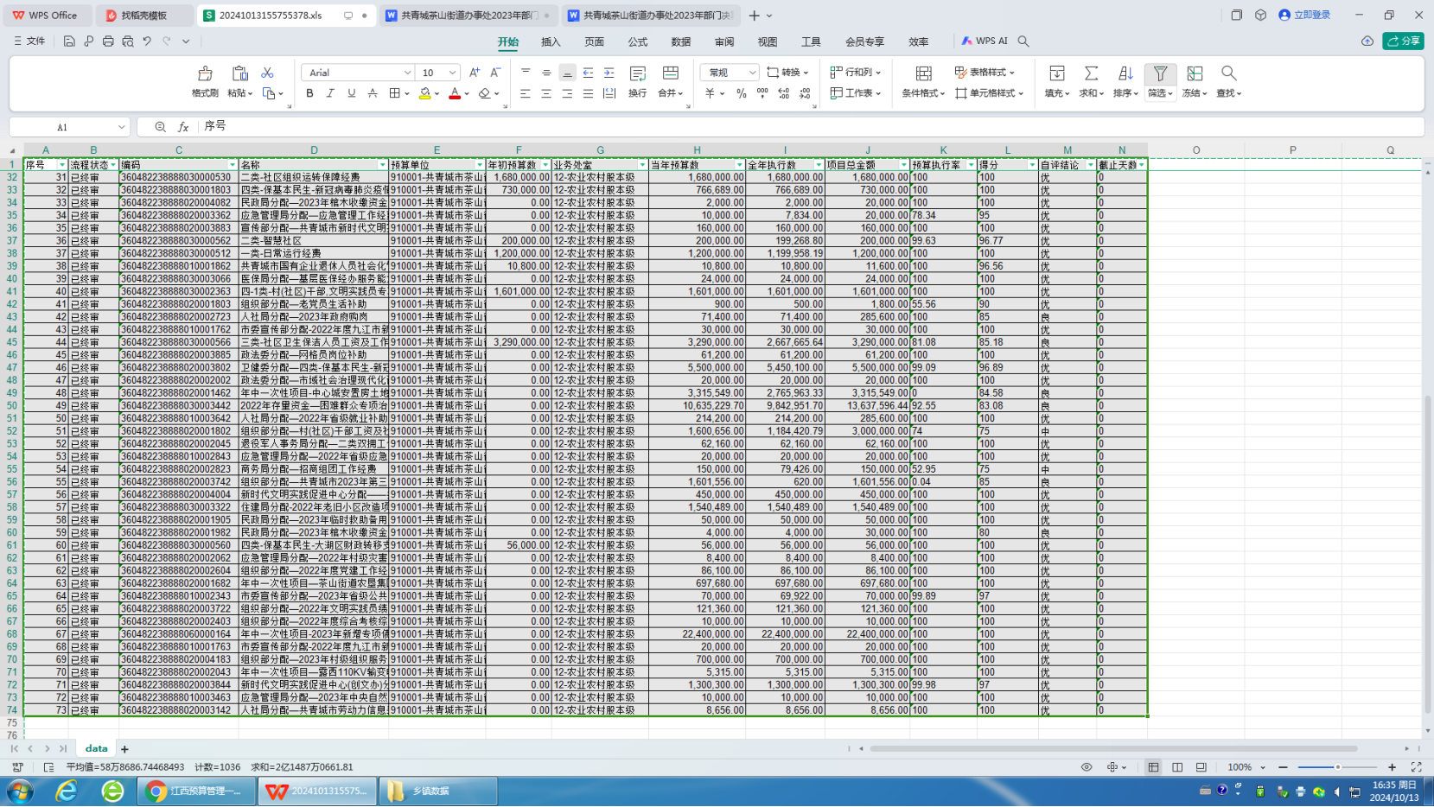Screen dimensions: 1434x807
Task: Toggle the Filter (筛选) button
Action: coord(1160,73)
